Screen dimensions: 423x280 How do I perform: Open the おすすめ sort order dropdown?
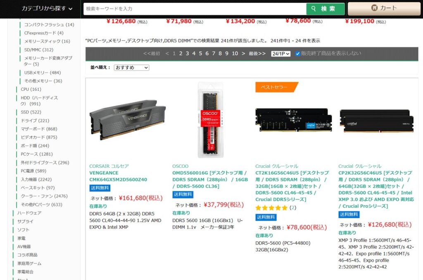131,68
